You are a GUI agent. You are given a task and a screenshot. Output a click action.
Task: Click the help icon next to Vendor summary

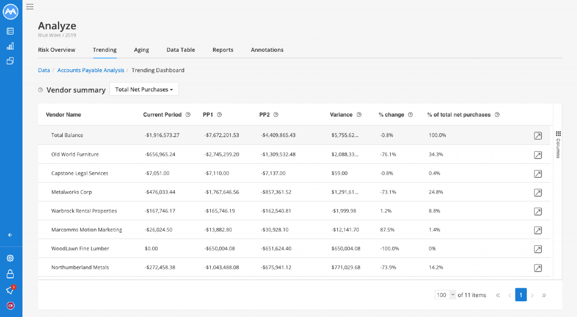point(40,90)
